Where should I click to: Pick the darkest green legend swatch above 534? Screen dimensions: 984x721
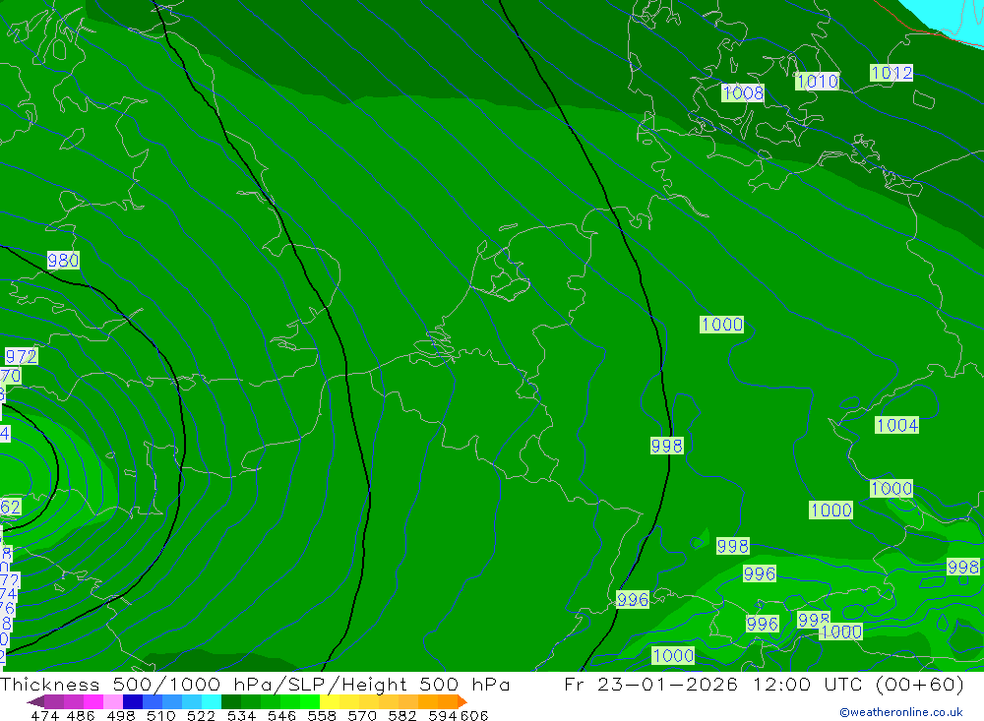[x=231, y=701]
